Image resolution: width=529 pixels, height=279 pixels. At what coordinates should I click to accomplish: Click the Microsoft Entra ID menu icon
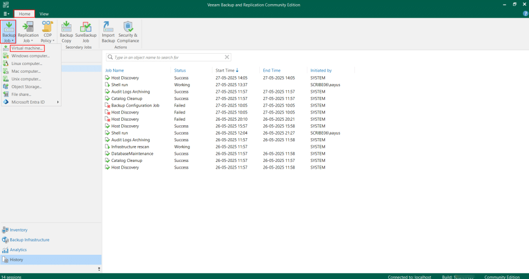tap(6, 102)
